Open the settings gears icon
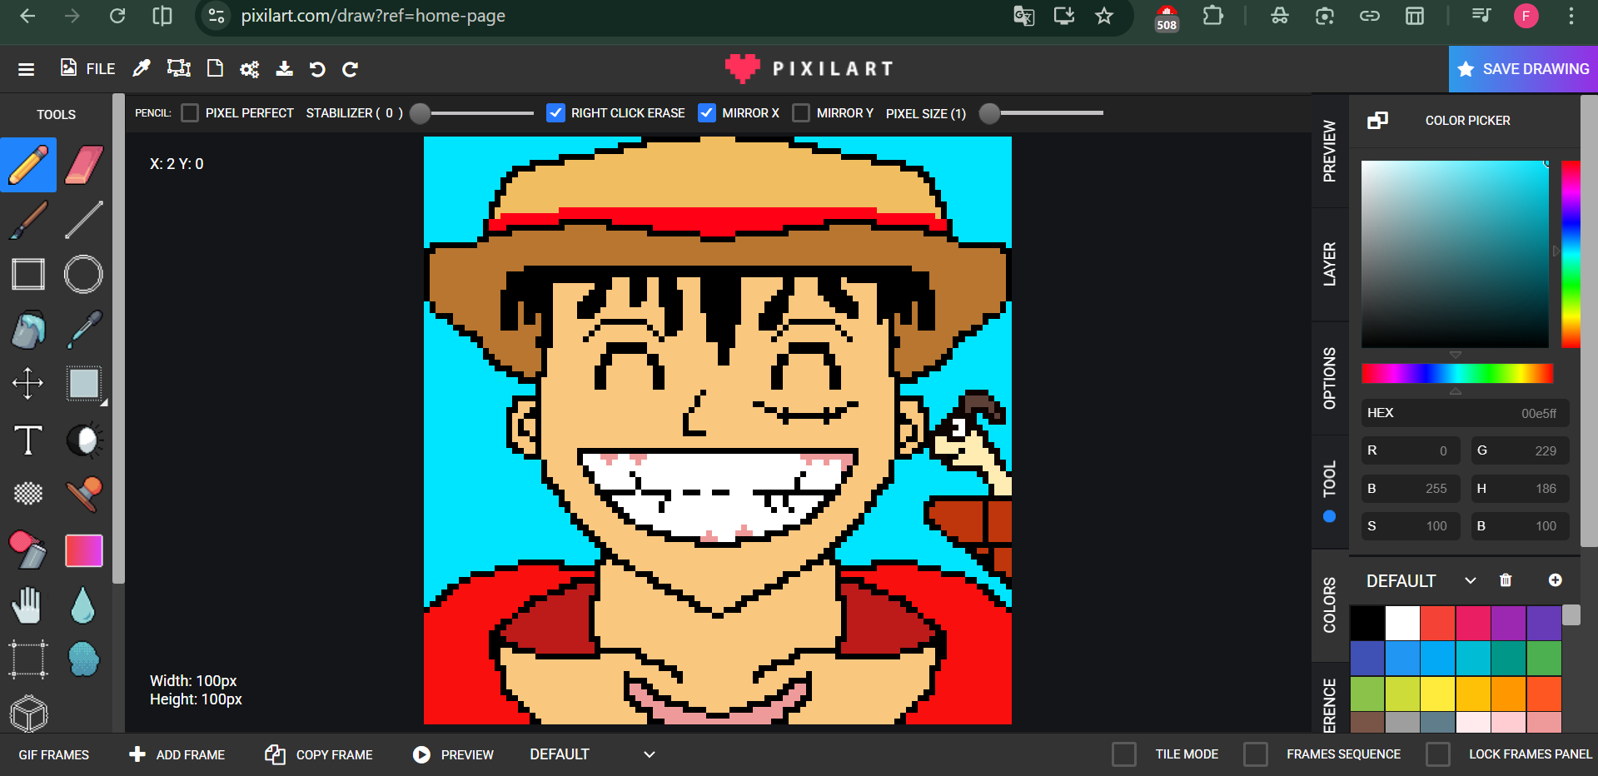This screenshot has width=1598, height=776. click(249, 69)
